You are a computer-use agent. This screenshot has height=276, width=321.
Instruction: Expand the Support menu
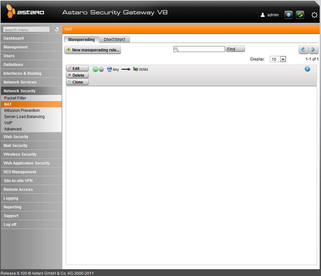pos(31,216)
